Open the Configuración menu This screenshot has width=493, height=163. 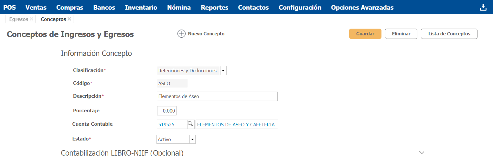click(300, 7)
